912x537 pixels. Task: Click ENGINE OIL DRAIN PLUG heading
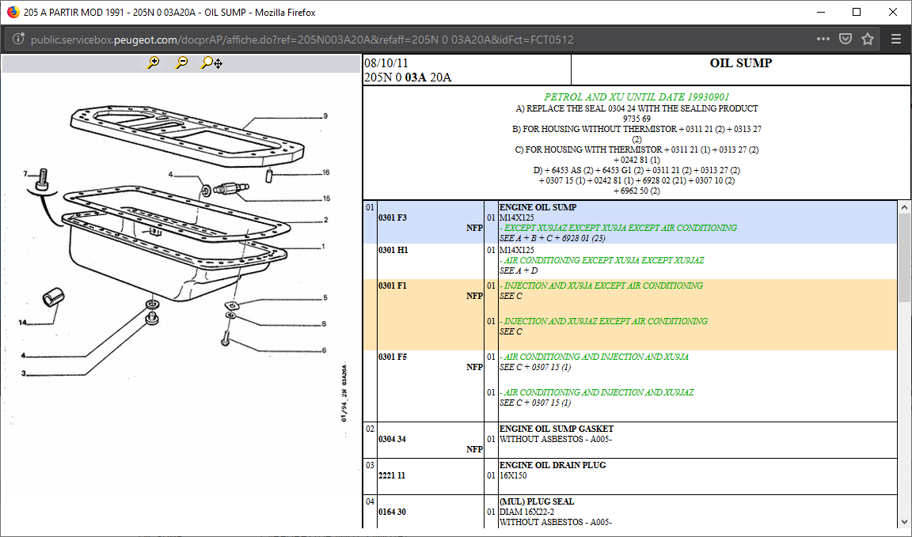pos(553,465)
